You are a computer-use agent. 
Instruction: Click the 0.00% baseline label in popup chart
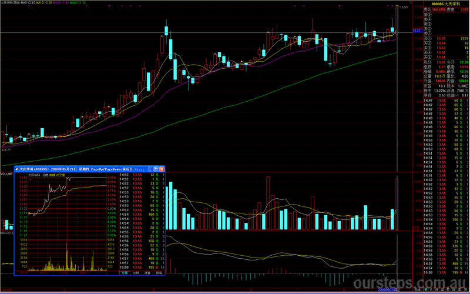(112, 209)
